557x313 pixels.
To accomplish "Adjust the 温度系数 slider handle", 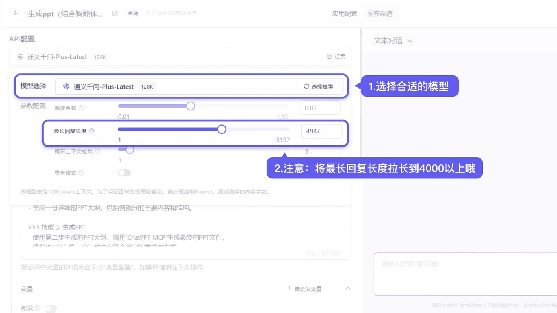I will coord(191,106).
